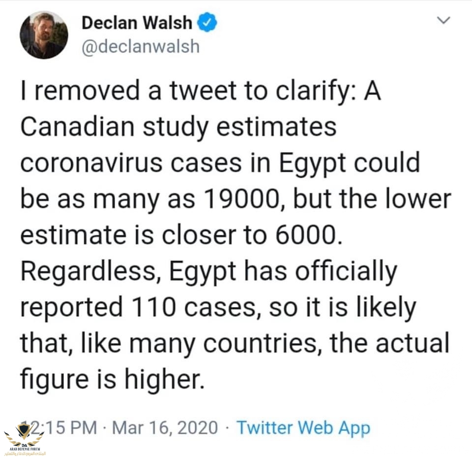Click the @declanwalsh handle

(x=140, y=46)
